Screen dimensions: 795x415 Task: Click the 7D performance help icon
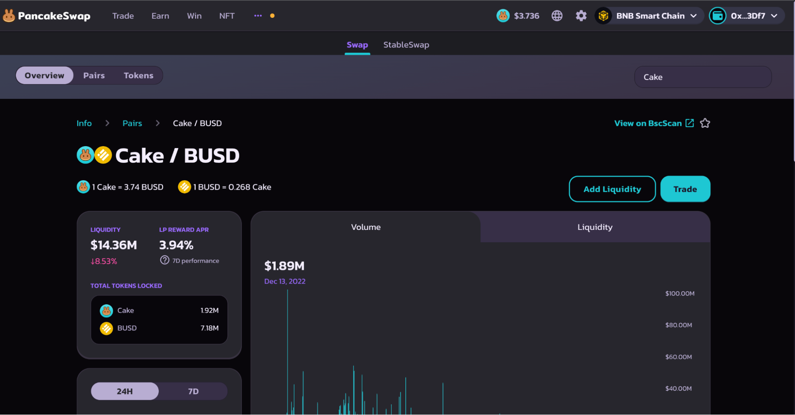(x=164, y=261)
